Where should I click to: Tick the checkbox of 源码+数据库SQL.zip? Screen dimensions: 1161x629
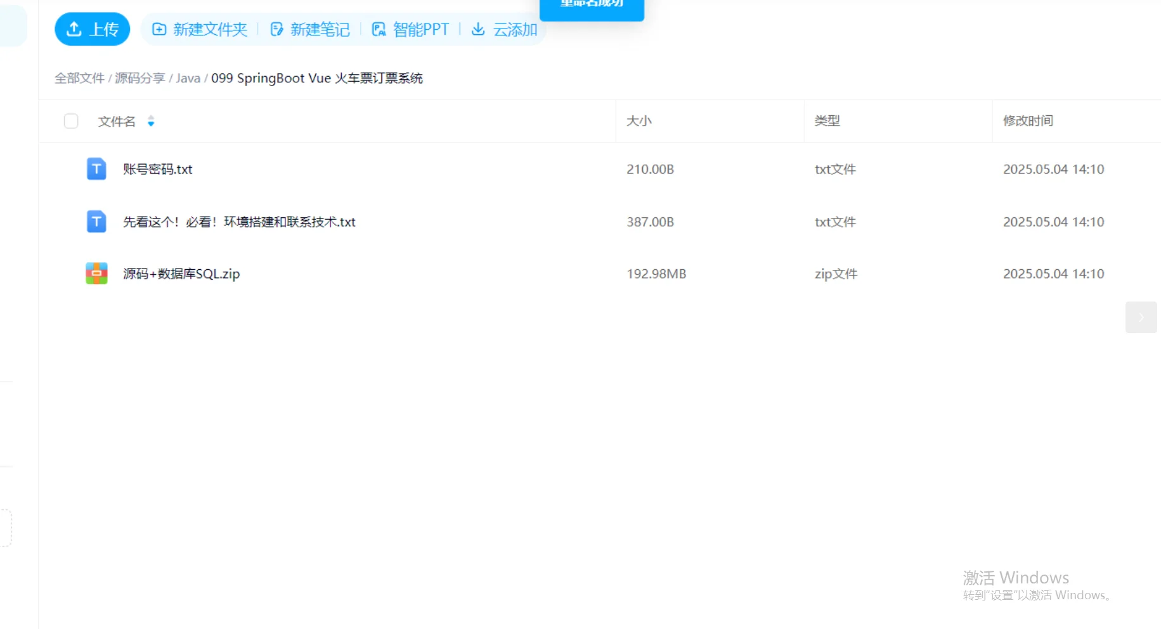pos(71,273)
